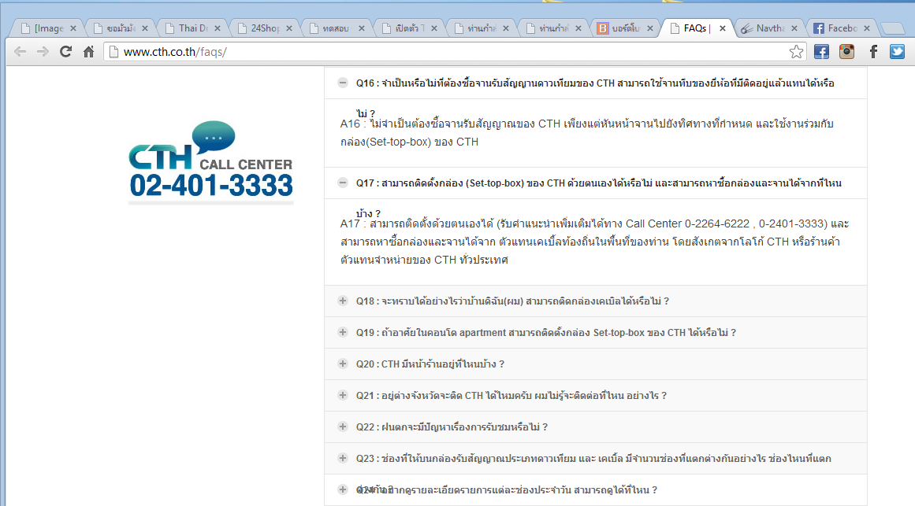Image resolution: width=915 pixels, height=506 pixels.
Task: Close the Facebook tab
Action: tap(867, 28)
